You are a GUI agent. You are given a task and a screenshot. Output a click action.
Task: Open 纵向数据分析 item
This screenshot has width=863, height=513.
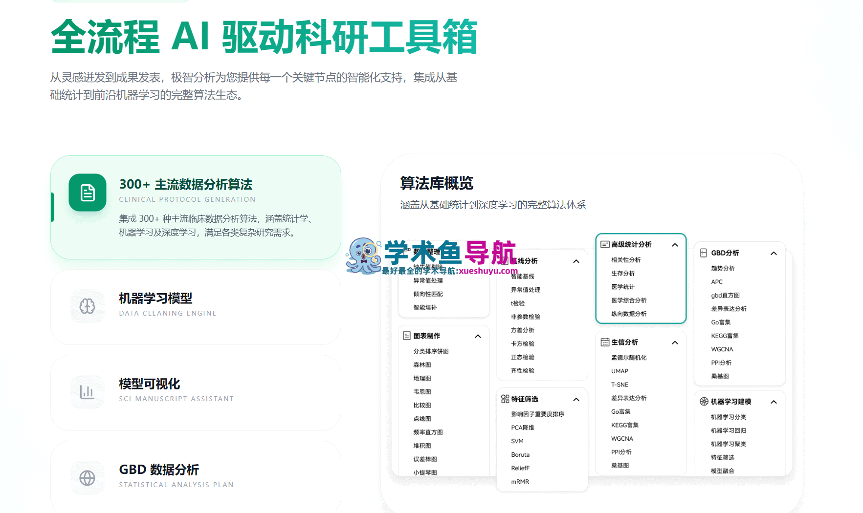point(629,314)
